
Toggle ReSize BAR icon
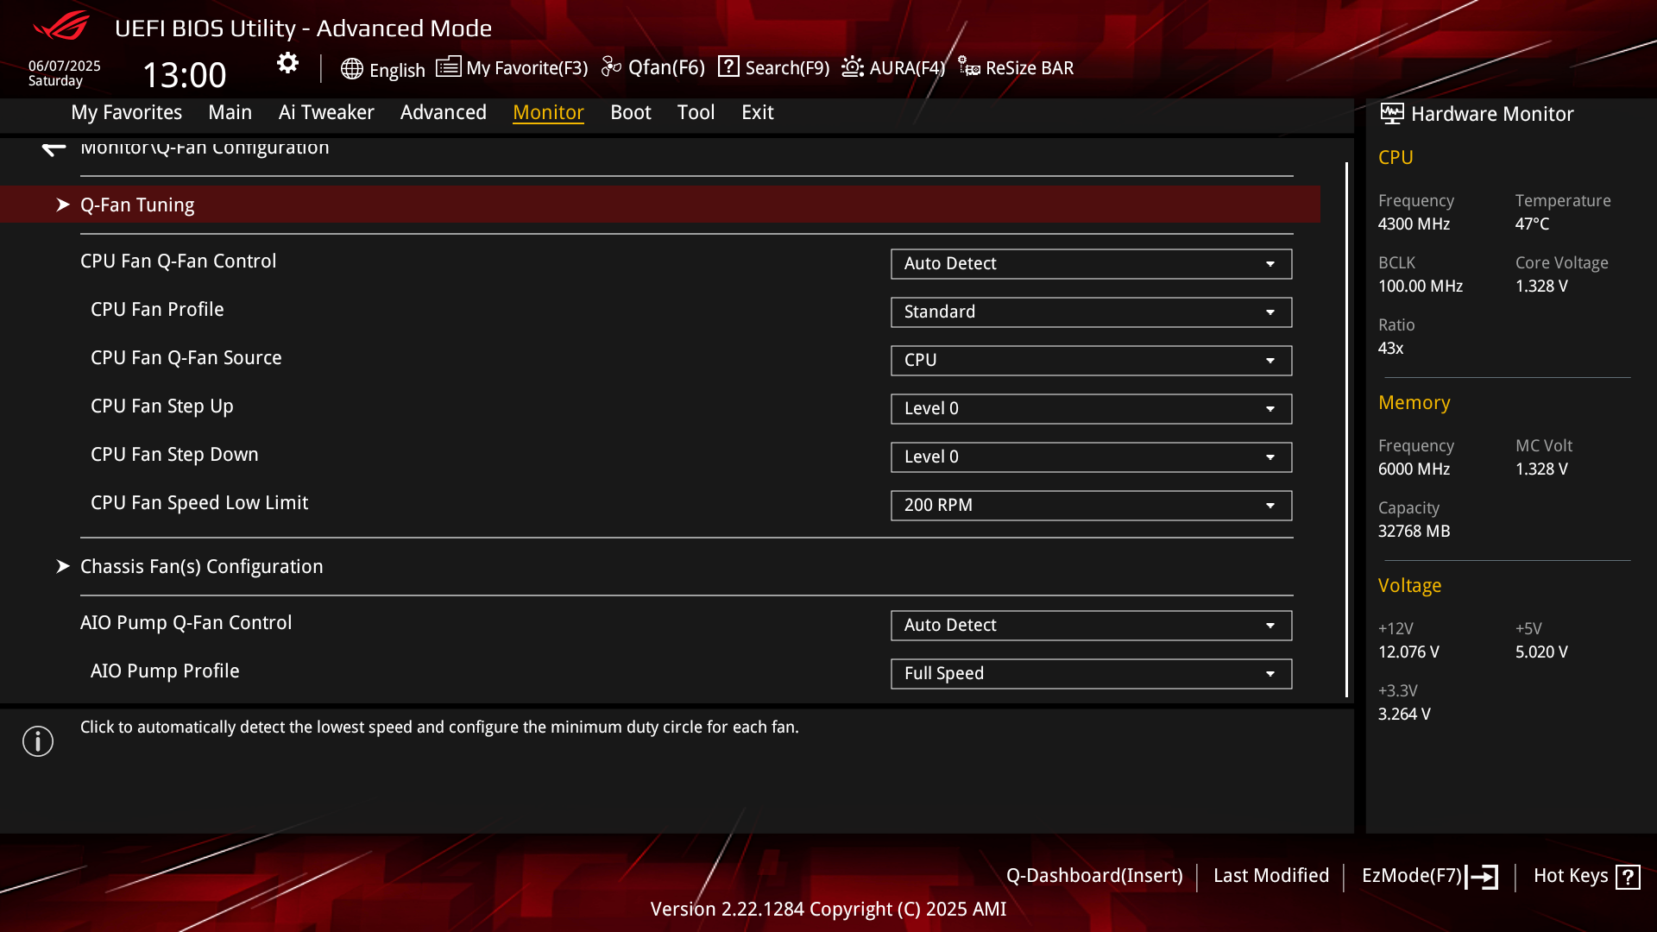968,67
